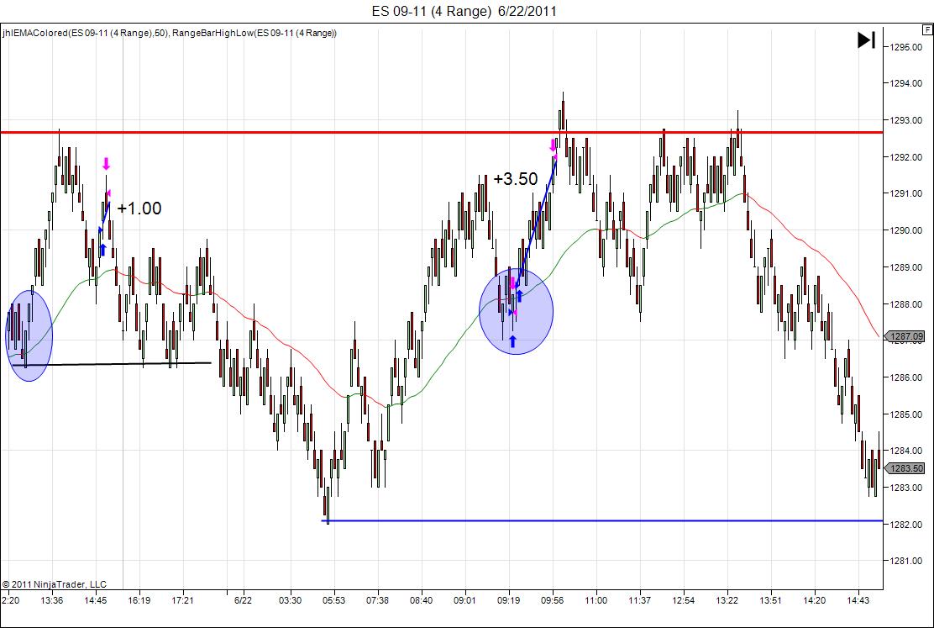This screenshot has height=628, width=934.
Task: Select the 1287.09 price marker on the axis
Action: (905, 336)
